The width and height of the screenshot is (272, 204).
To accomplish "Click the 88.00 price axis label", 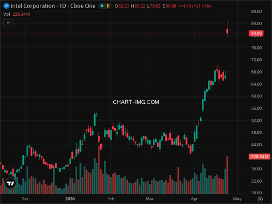I will coord(256,11).
